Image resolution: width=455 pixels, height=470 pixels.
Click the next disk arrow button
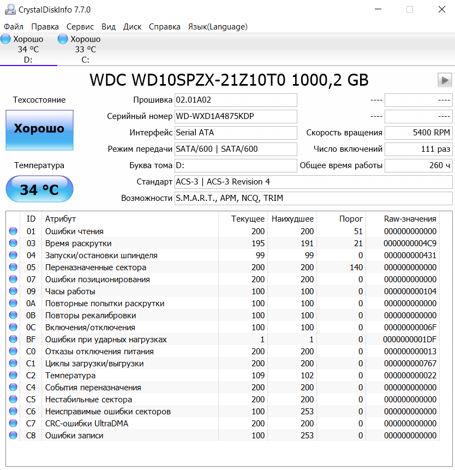[x=445, y=80]
